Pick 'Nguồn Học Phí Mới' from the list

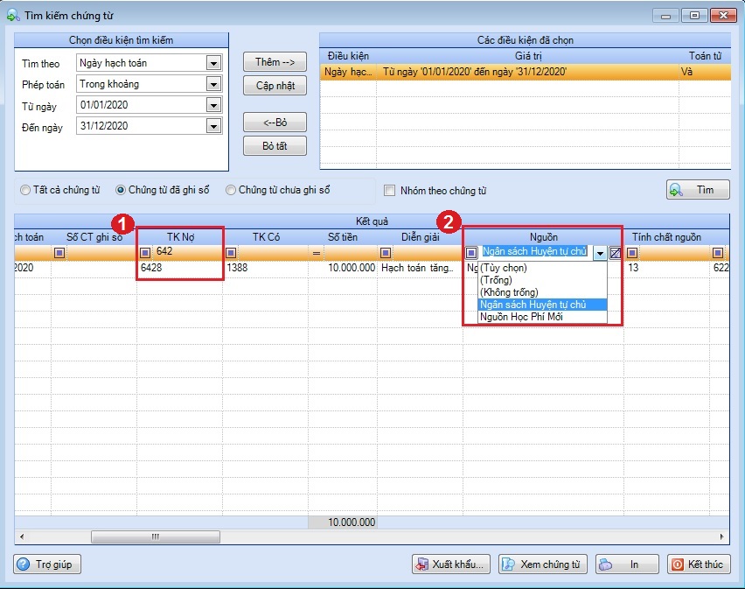click(542, 317)
